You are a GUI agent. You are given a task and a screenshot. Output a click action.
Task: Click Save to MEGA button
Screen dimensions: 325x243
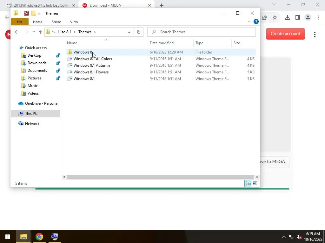point(274,162)
